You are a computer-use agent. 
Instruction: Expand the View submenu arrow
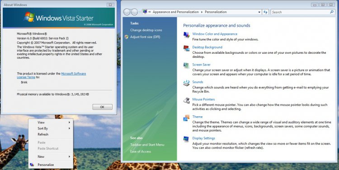(x=70, y=123)
